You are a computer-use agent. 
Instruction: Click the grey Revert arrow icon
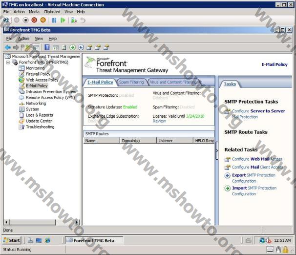click(x=83, y=20)
